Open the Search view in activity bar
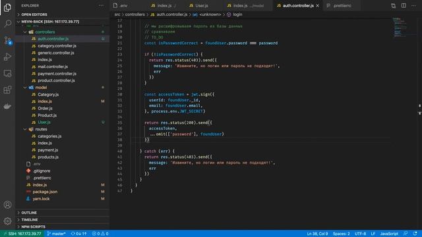 (7, 24)
